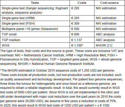Open the reference link [21]
This screenshot has height=107, width=125.
[x=109, y=45]
